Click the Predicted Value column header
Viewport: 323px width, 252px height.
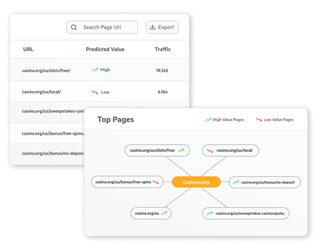[105, 49]
